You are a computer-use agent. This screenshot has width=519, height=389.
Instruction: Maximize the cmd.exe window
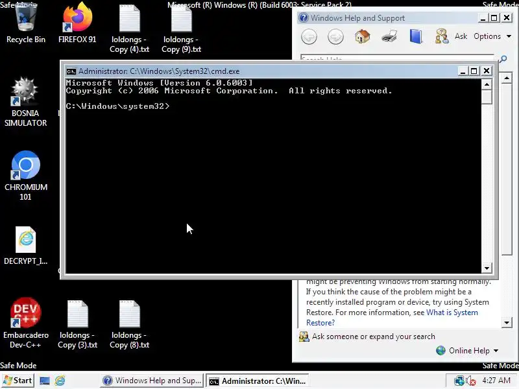[474, 71]
